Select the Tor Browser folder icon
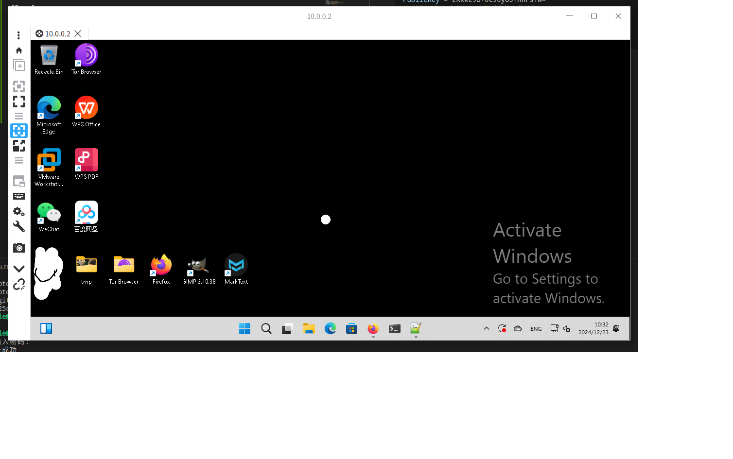The image size is (733, 459). point(124,270)
